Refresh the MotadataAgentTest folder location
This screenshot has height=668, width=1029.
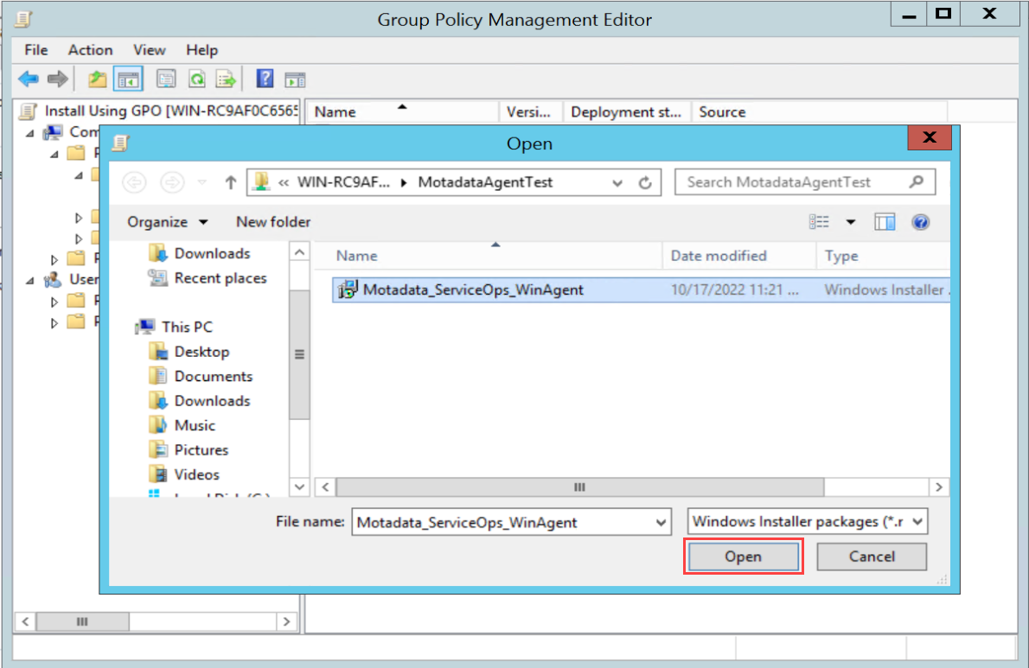644,182
